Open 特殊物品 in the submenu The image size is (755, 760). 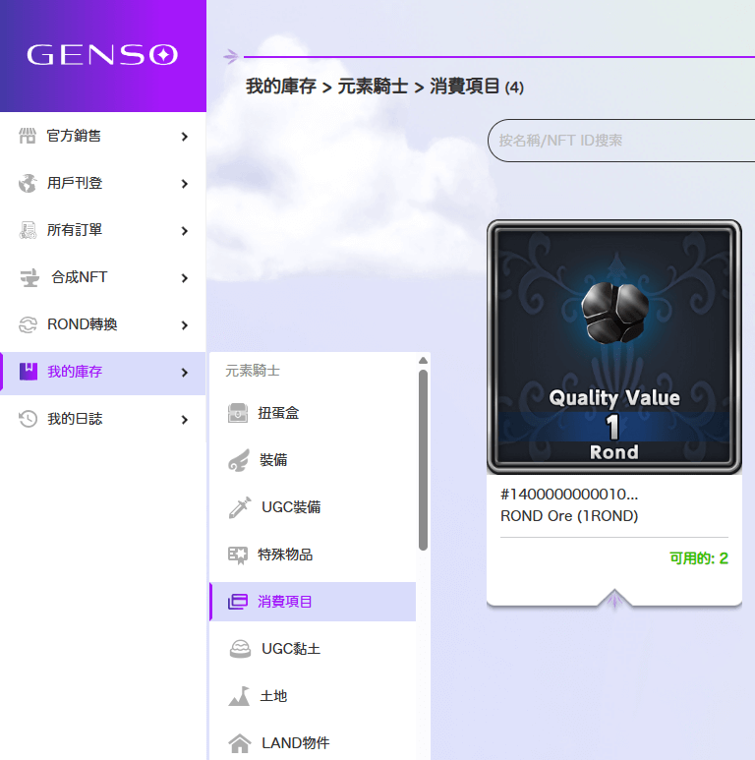click(x=285, y=555)
